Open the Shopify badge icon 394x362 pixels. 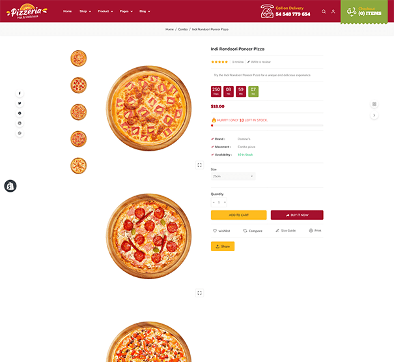coord(10,186)
